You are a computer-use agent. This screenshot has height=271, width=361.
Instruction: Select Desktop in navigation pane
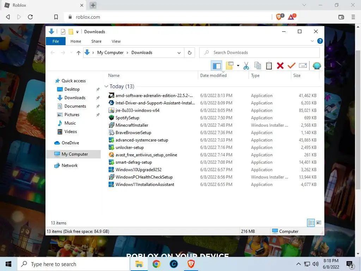[x=72, y=89]
